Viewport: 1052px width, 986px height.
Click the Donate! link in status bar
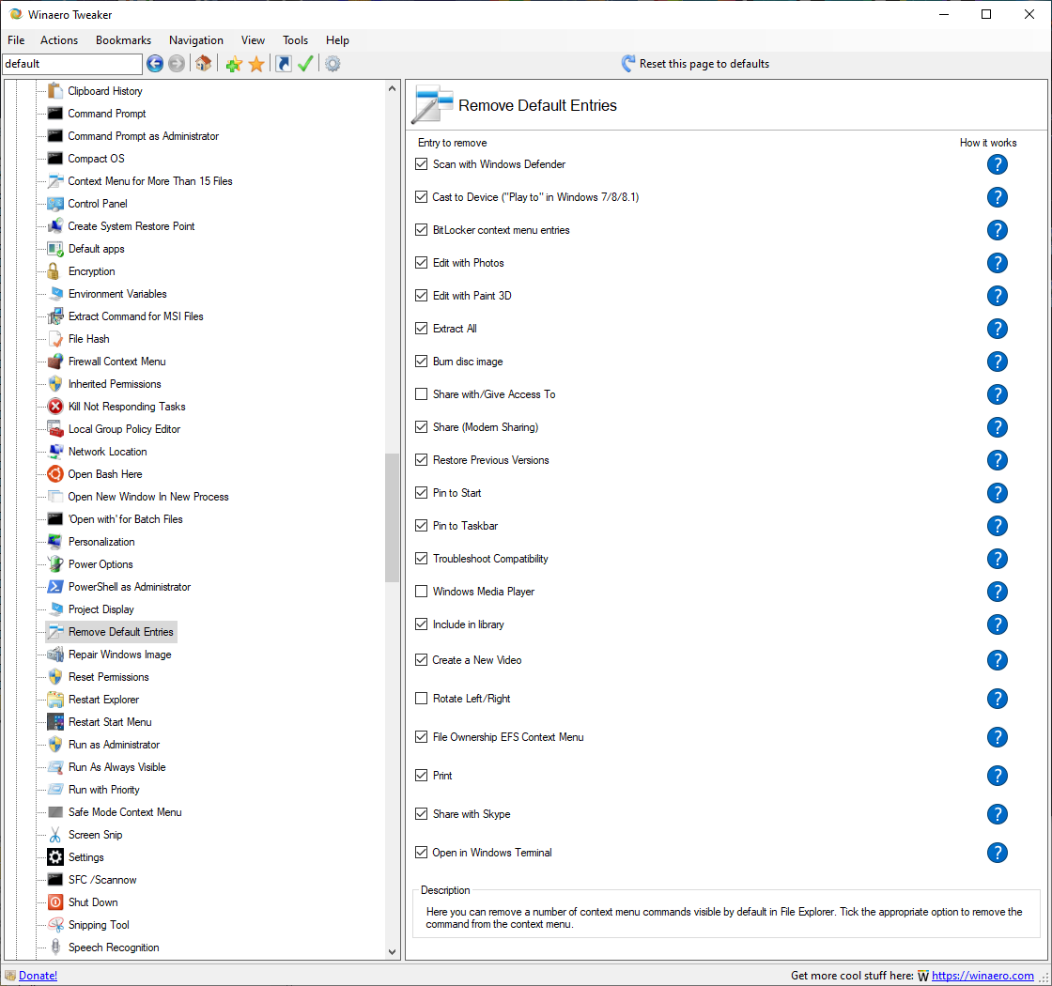[x=38, y=976]
